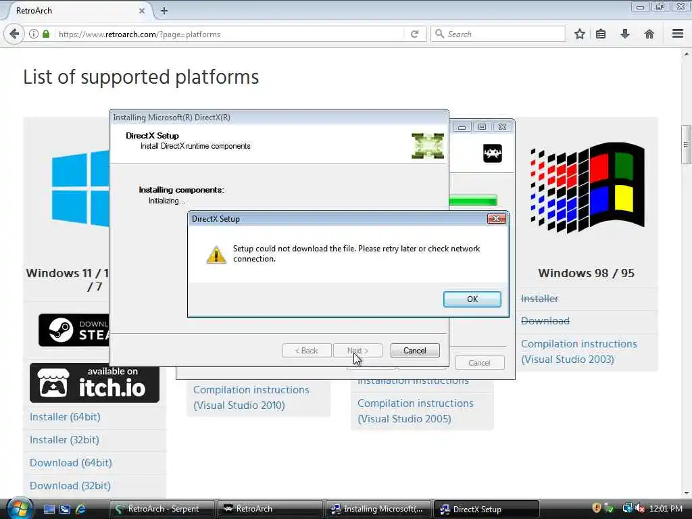The image size is (692, 519).
Task: Click the yellow warning triangle icon
Action: (x=216, y=255)
